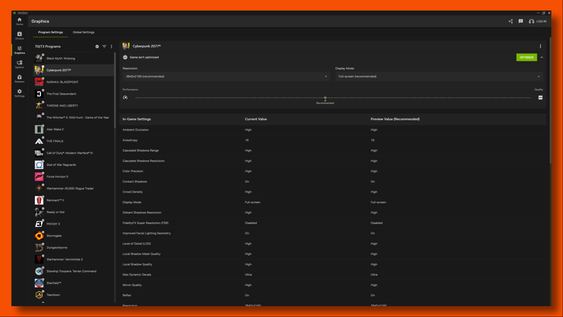Switch to Program Settings tab

(x=50, y=32)
